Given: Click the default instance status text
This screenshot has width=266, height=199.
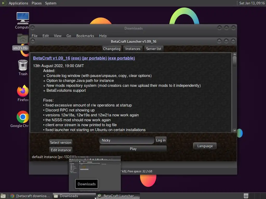Looking at the screenshot, I should pyautogui.click(x=54, y=157).
